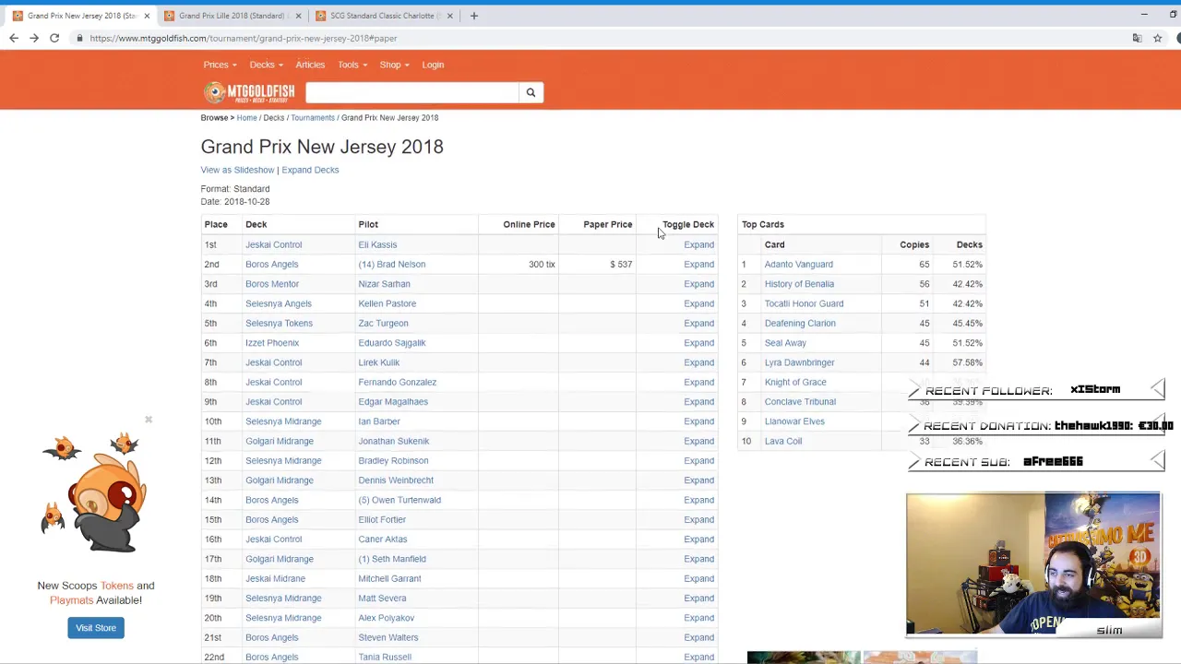1181x664 pixels.
Task: Open Izzet Phoenix deck link
Action: point(272,343)
